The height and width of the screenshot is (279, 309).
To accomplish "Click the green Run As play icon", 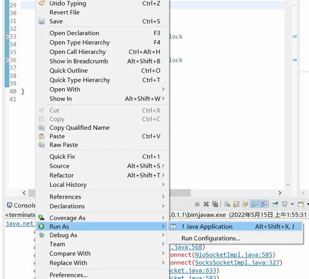I will 41,226.
